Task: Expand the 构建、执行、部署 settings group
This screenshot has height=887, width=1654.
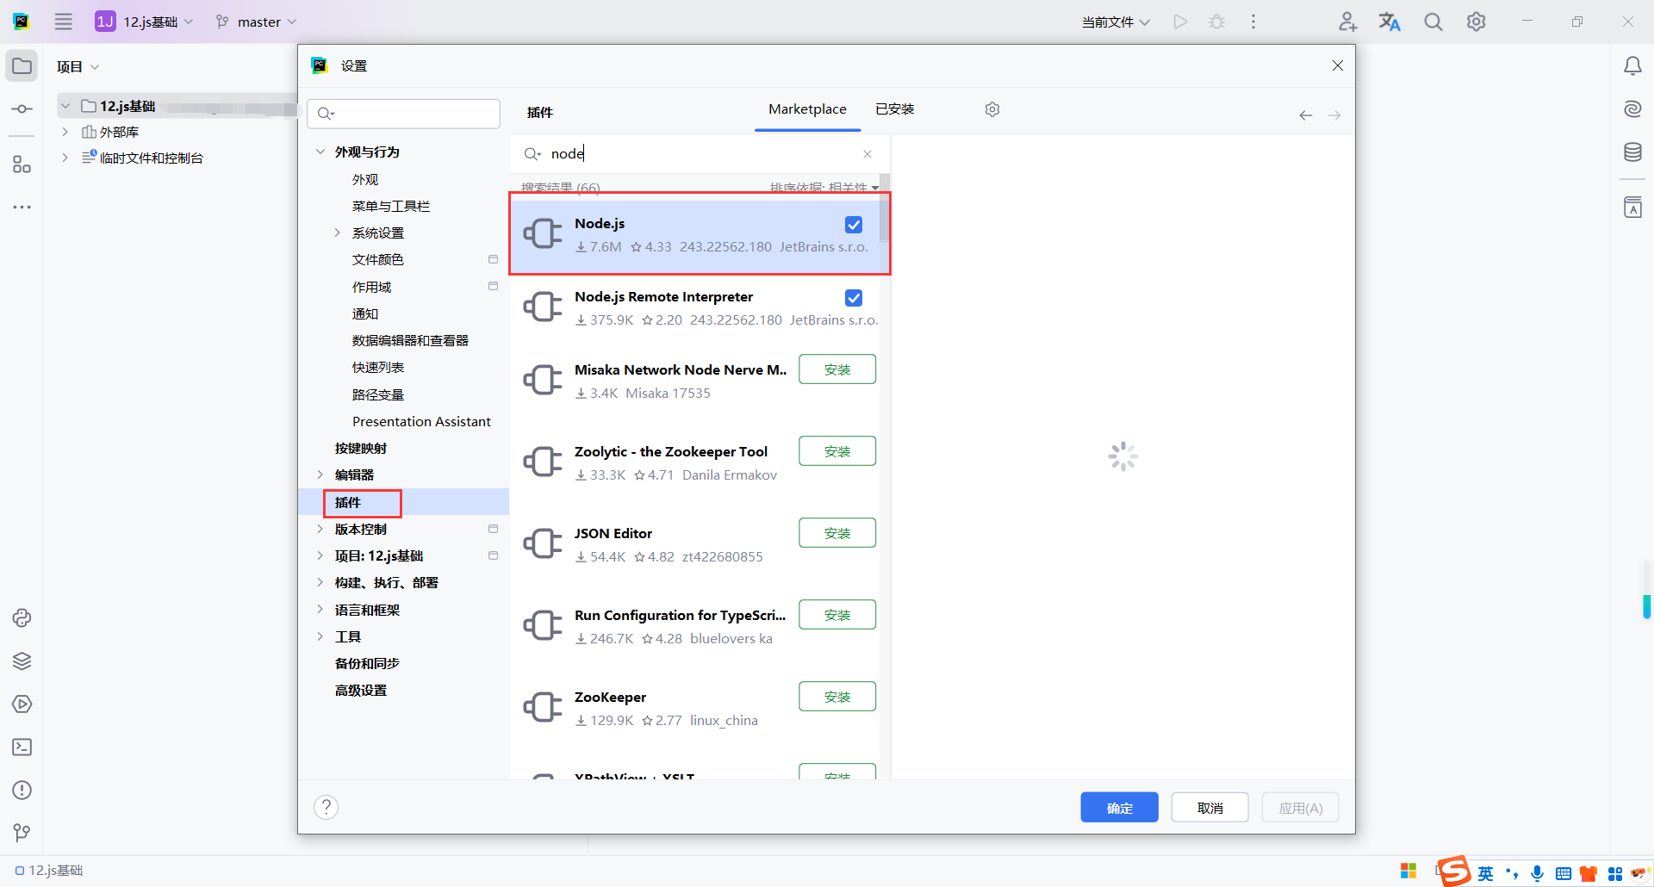Action: tap(320, 582)
